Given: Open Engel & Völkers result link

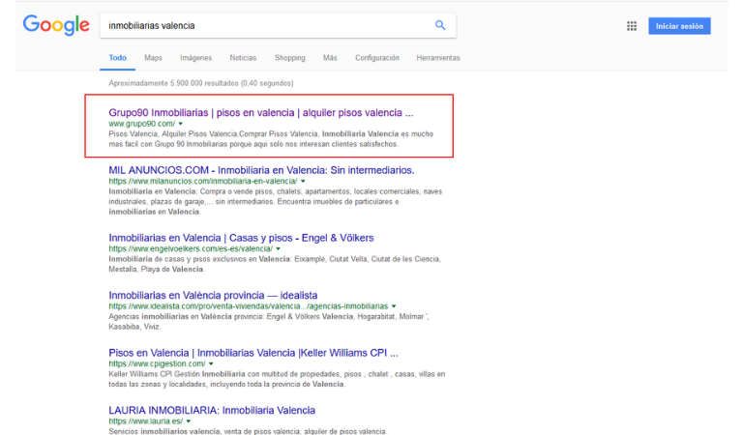Looking at the screenshot, I should (x=241, y=238).
